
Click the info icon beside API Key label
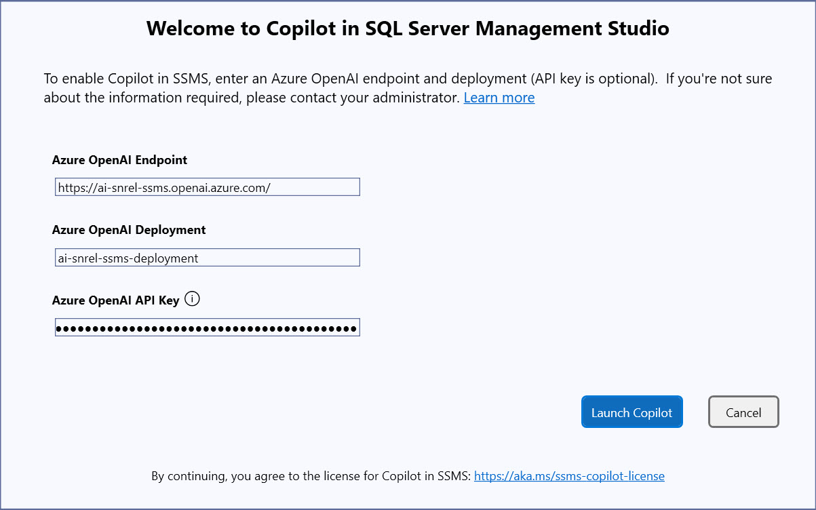[192, 299]
